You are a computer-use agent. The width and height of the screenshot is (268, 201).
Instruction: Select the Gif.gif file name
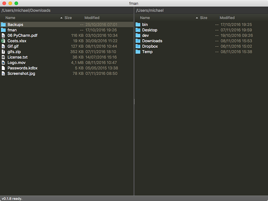click(x=13, y=46)
